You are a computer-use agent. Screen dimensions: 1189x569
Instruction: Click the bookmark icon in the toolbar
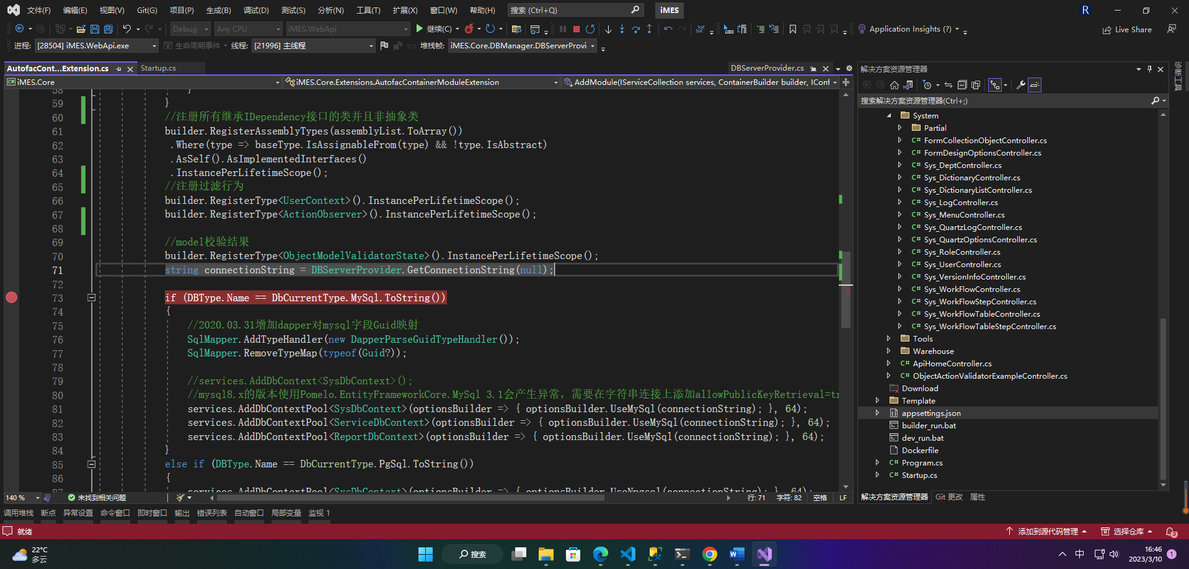coord(792,29)
